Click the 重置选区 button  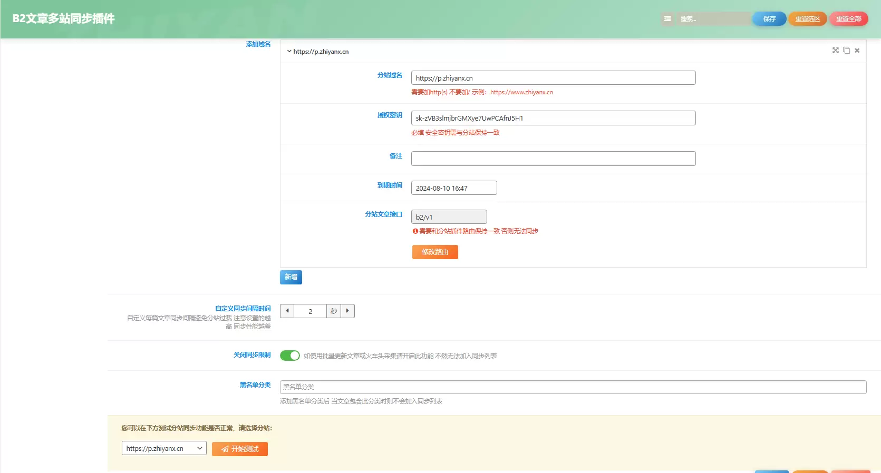[808, 19]
